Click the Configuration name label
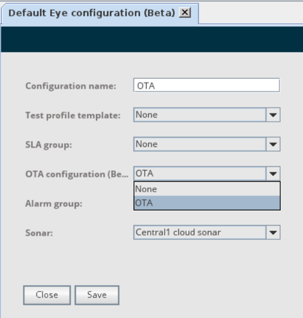This screenshot has width=303, height=318. 71,86
